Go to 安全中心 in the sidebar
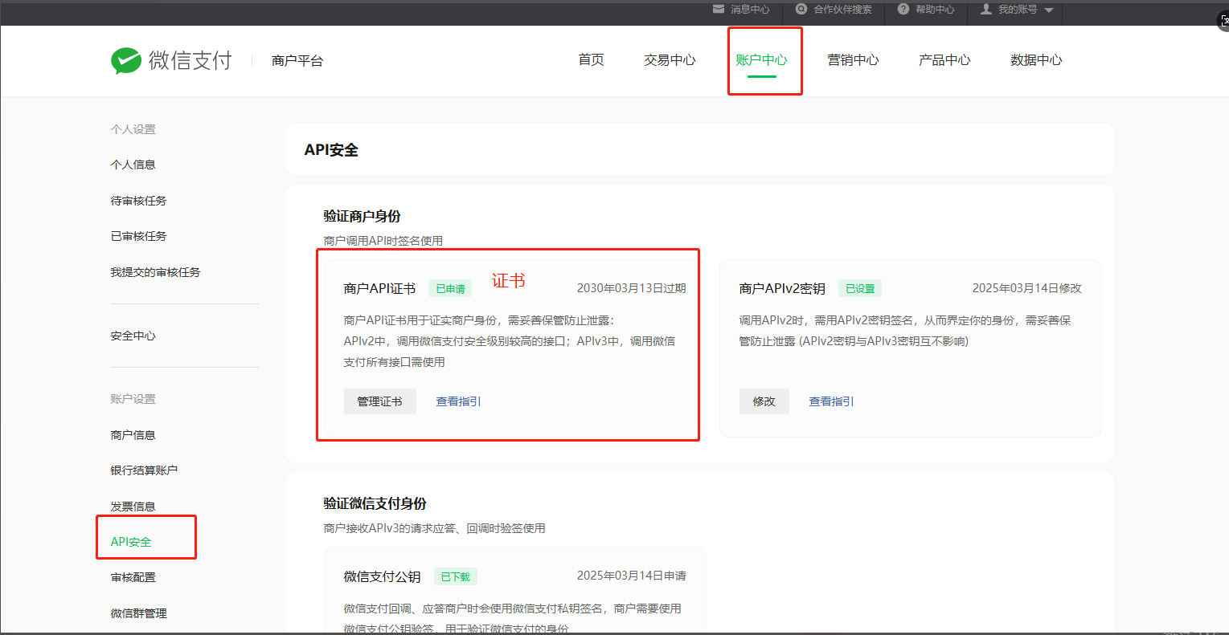The width and height of the screenshot is (1229, 635). click(133, 336)
